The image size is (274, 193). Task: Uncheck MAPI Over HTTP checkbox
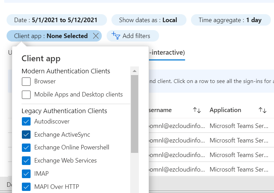26,187
